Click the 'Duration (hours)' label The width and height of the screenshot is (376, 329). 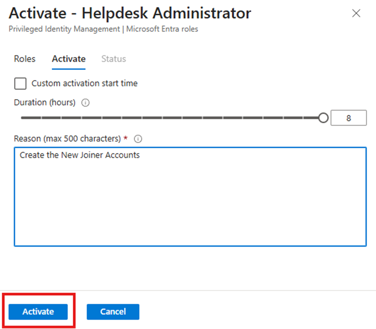click(45, 102)
